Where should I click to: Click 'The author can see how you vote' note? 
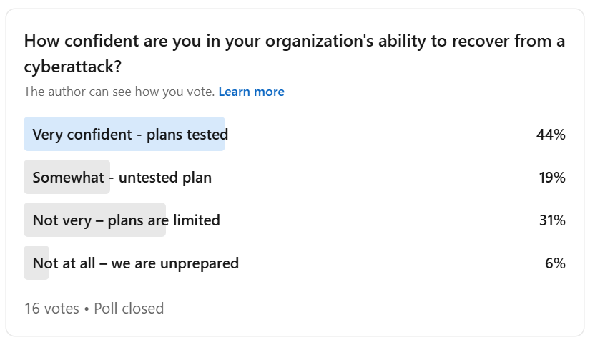click(x=119, y=92)
